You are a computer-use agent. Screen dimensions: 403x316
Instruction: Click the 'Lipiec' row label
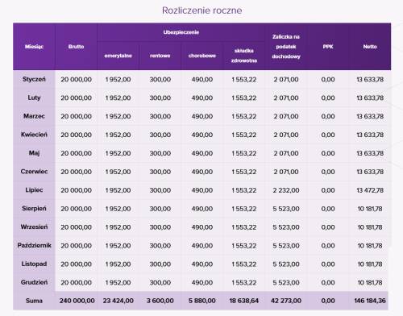pos(34,190)
